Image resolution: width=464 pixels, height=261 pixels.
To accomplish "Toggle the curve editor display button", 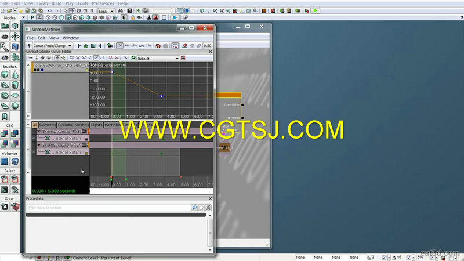I will [x=175, y=46].
